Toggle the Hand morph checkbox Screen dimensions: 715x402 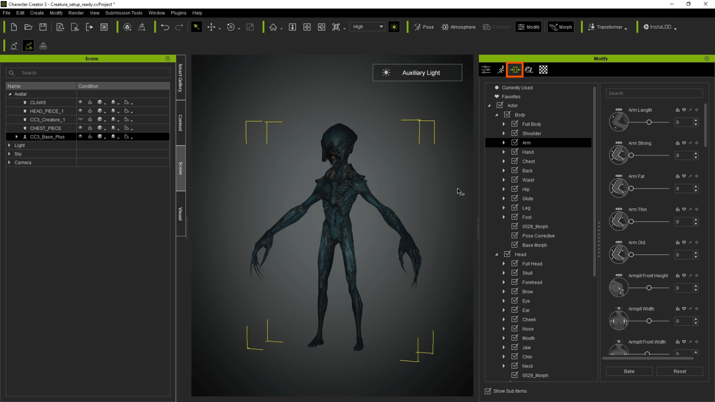(515, 152)
